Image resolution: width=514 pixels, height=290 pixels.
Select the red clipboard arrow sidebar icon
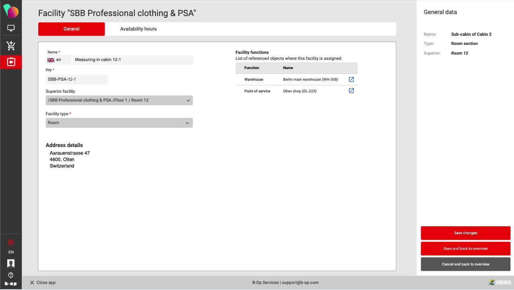coord(11,62)
